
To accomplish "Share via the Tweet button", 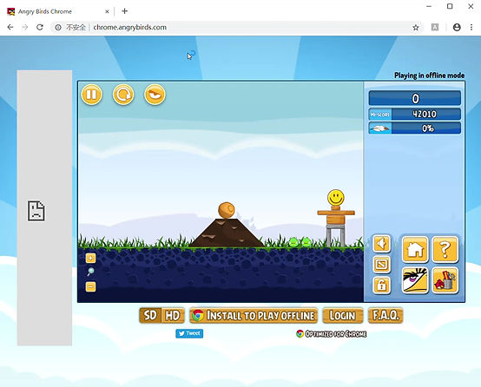I will point(189,333).
